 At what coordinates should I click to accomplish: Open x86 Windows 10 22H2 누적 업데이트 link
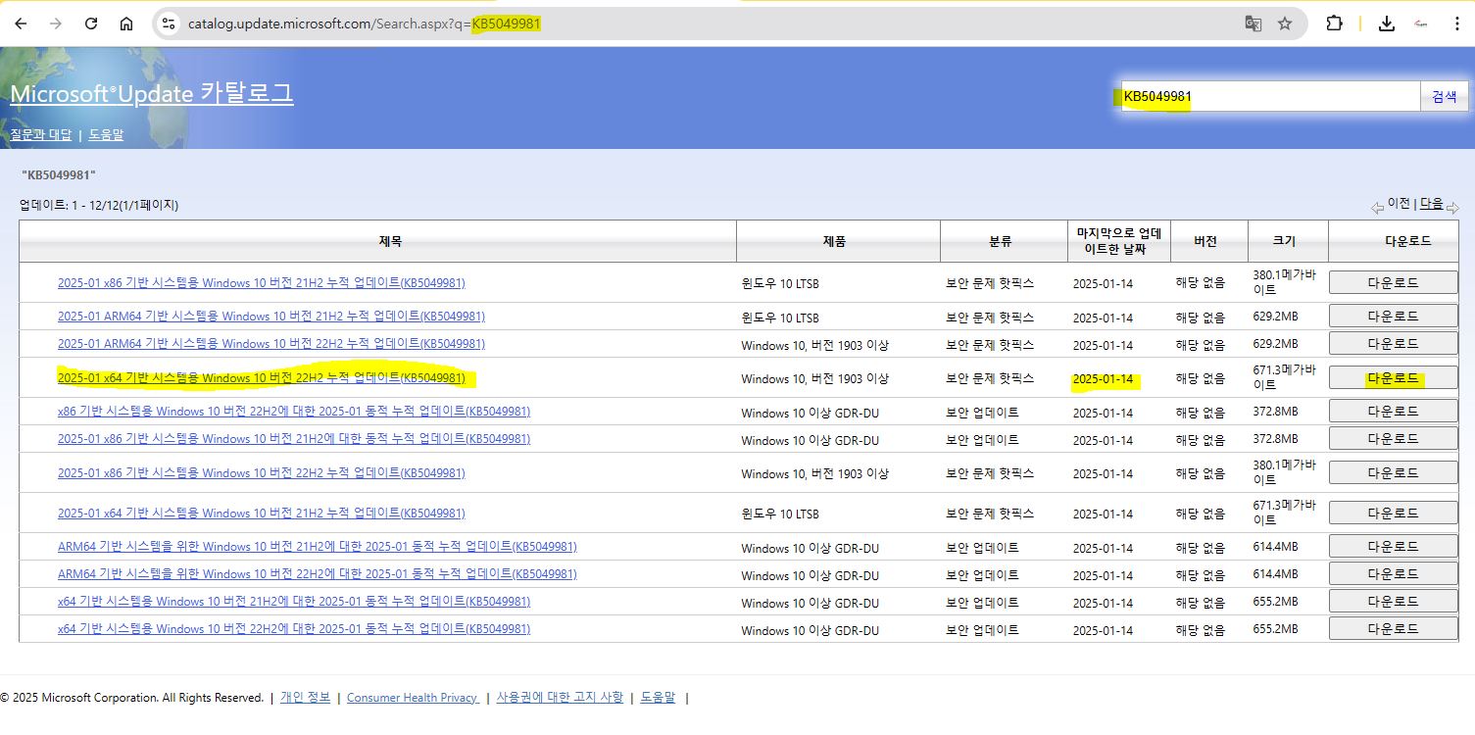[x=261, y=473]
